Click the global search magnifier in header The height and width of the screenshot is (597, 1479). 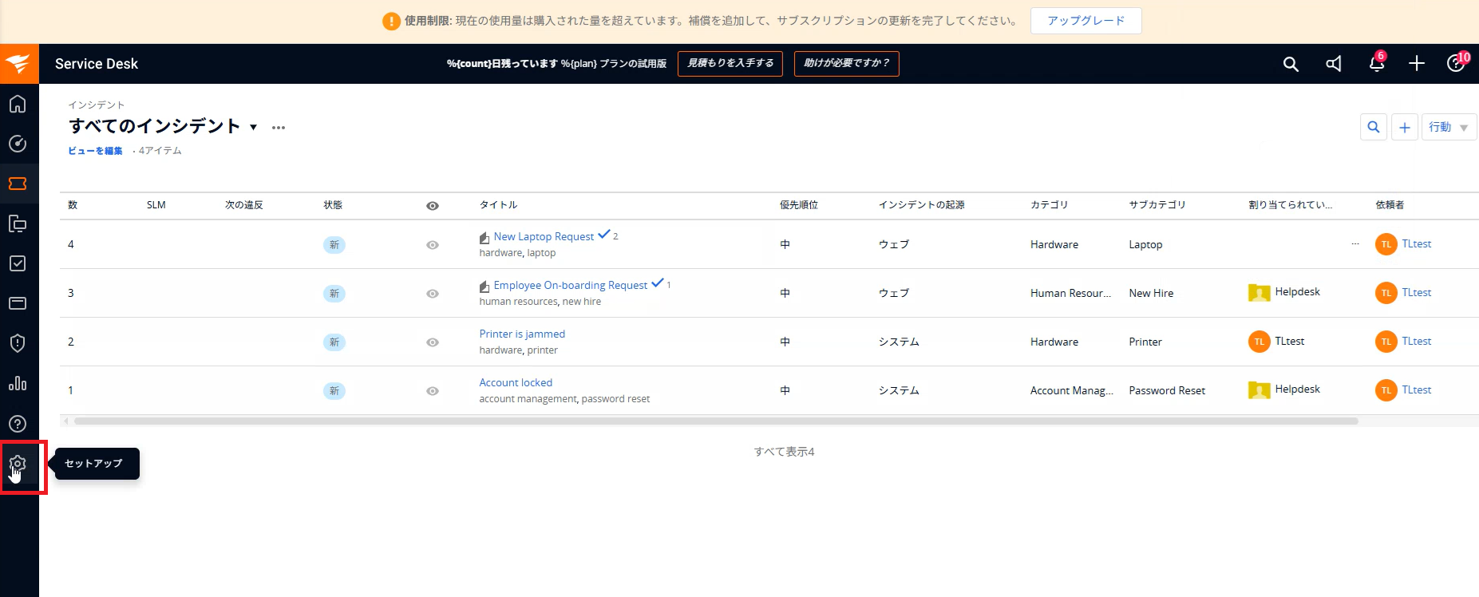[x=1291, y=64]
